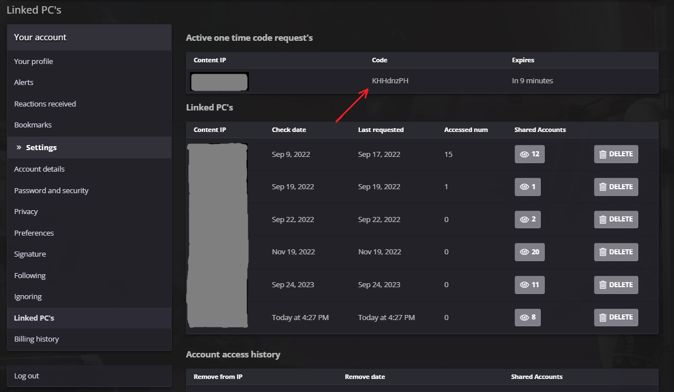Click Remove from IP column header

218,377
